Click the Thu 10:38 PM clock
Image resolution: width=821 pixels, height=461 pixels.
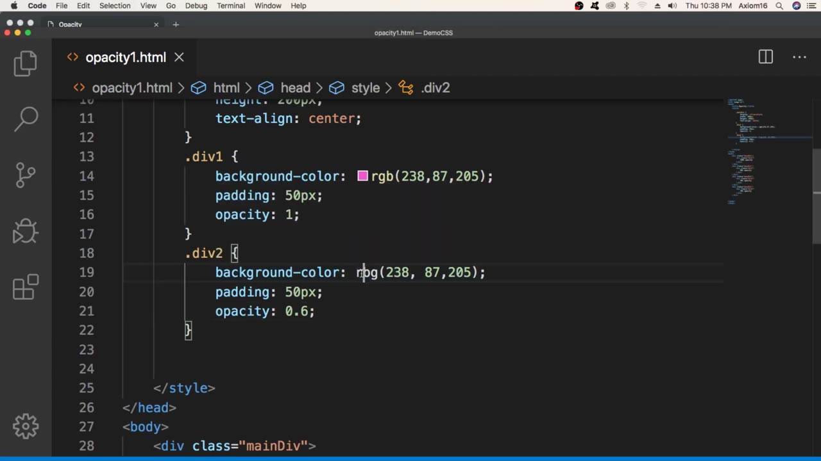coord(709,6)
